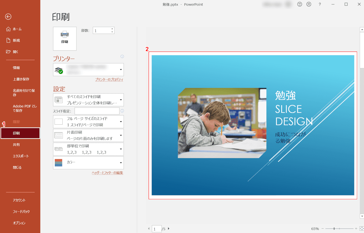
Task: Expand フル ページ サイズのスライド dropdown
Action: point(88,122)
